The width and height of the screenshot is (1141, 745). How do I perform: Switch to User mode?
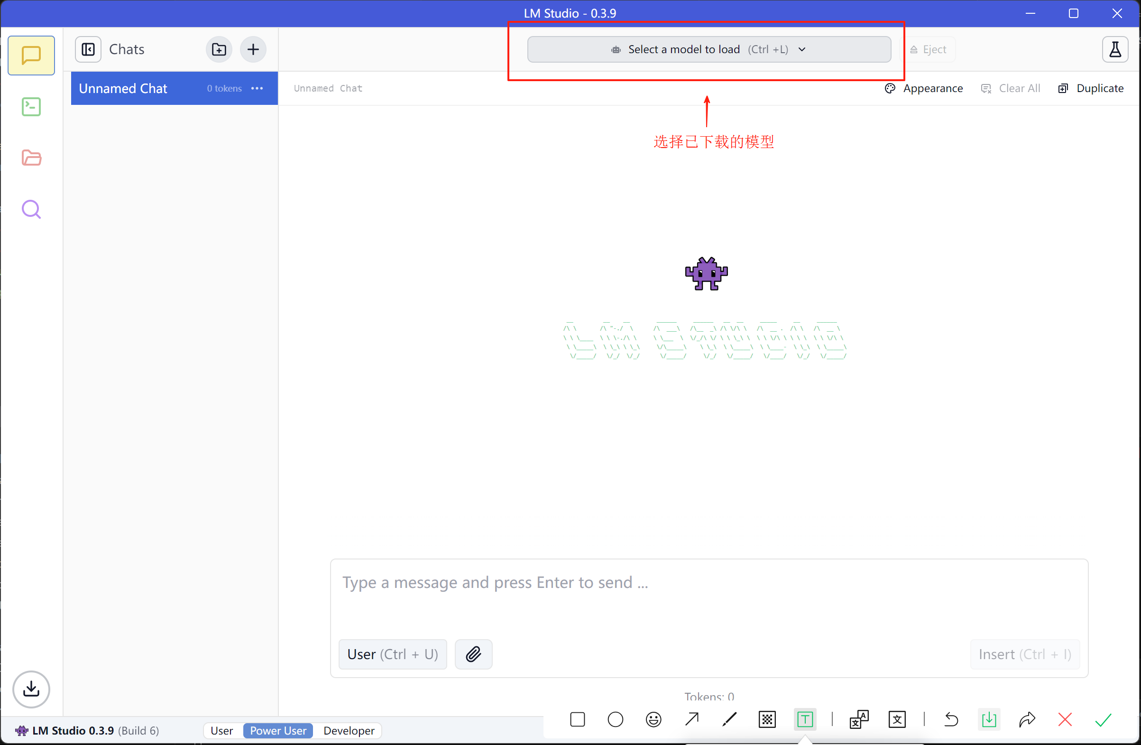(222, 730)
